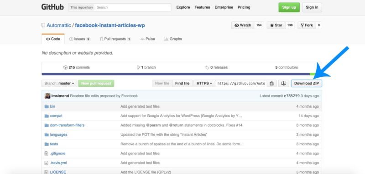This screenshot has width=365, height=174.
Task: Open the .gitignore file name
Action: [58, 154]
